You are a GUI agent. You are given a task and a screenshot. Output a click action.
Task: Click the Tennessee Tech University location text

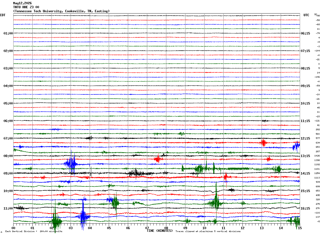[61, 11]
